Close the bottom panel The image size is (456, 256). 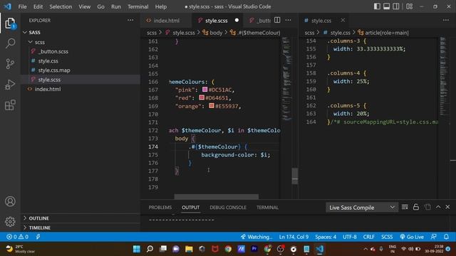point(447,207)
